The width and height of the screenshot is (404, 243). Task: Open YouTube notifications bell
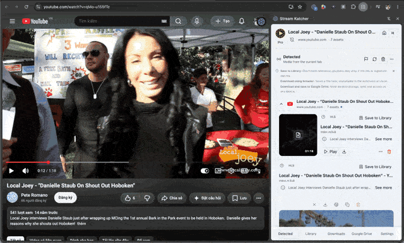241,21
